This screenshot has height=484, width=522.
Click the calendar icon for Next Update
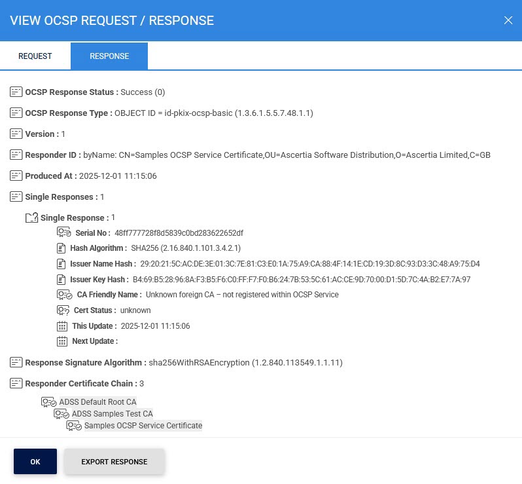[62, 341]
